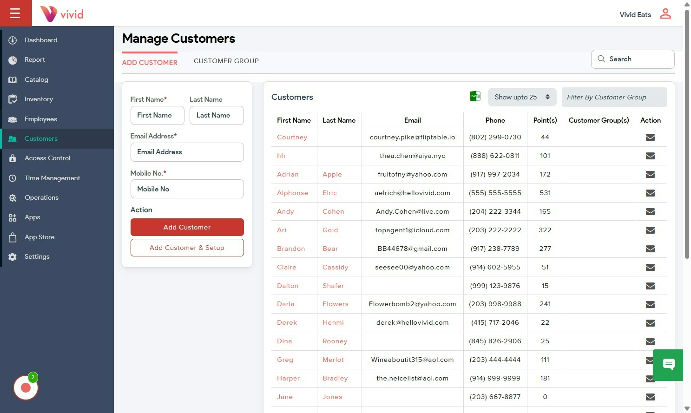Click the Email Address input field

click(187, 152)
